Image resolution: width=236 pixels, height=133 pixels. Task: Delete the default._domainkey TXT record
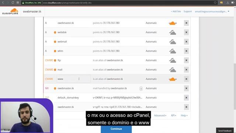pos(186,98)
